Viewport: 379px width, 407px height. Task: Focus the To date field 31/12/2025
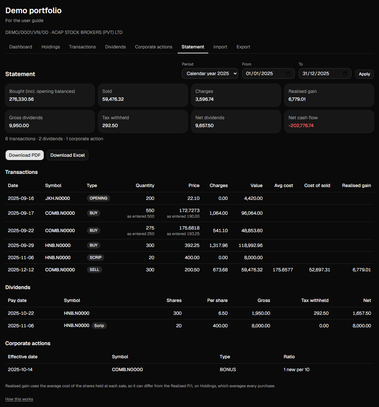[x=325, y=73]
